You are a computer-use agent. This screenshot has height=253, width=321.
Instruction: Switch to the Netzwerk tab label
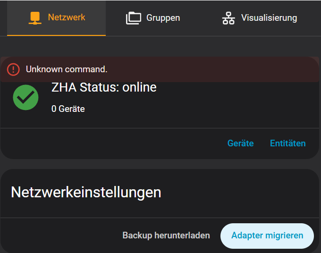tap(67, 17)
